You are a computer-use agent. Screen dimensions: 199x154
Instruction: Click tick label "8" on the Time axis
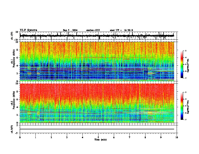pyautogui.click(x=145, y=137)
